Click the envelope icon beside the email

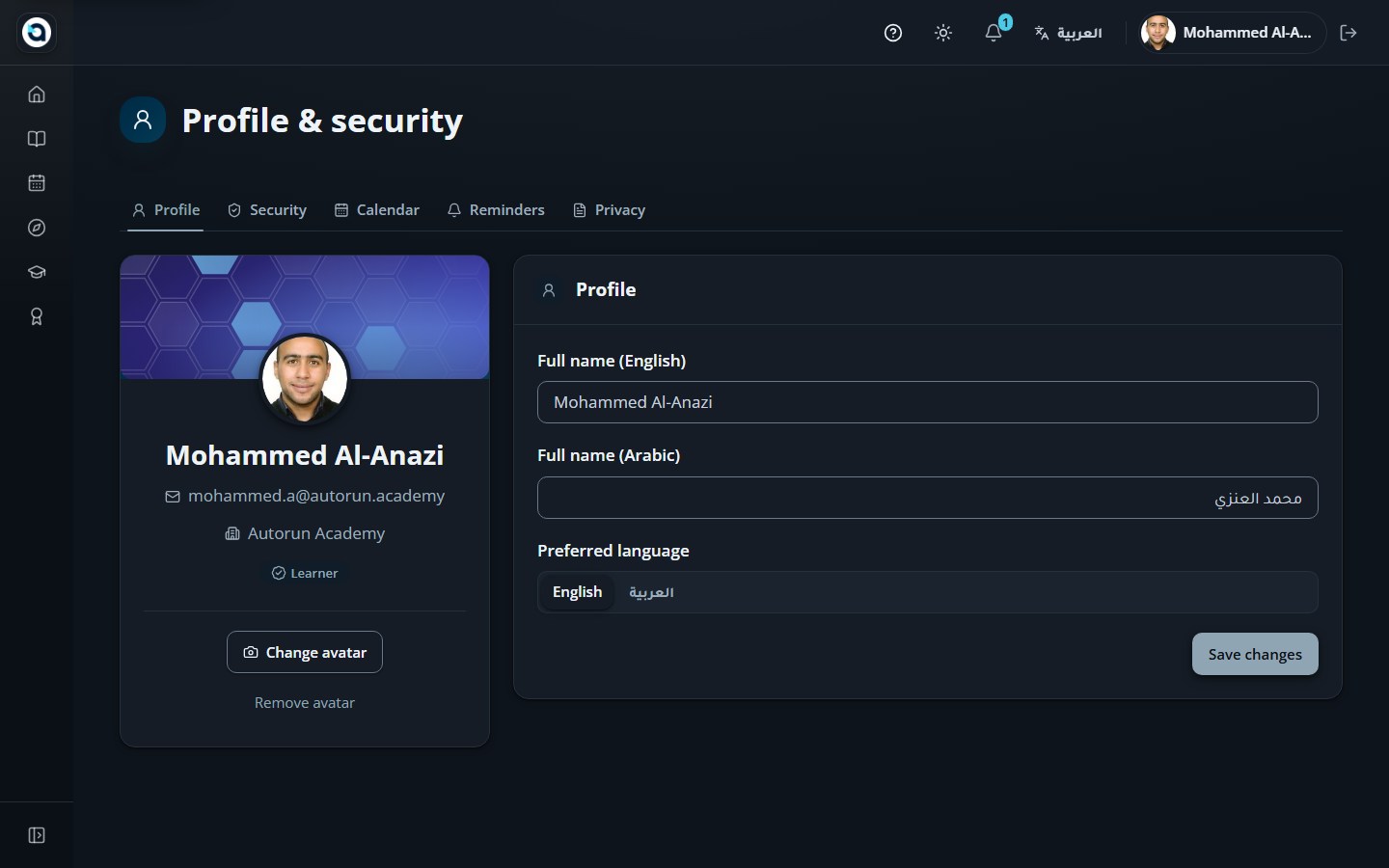coord(173,497)
